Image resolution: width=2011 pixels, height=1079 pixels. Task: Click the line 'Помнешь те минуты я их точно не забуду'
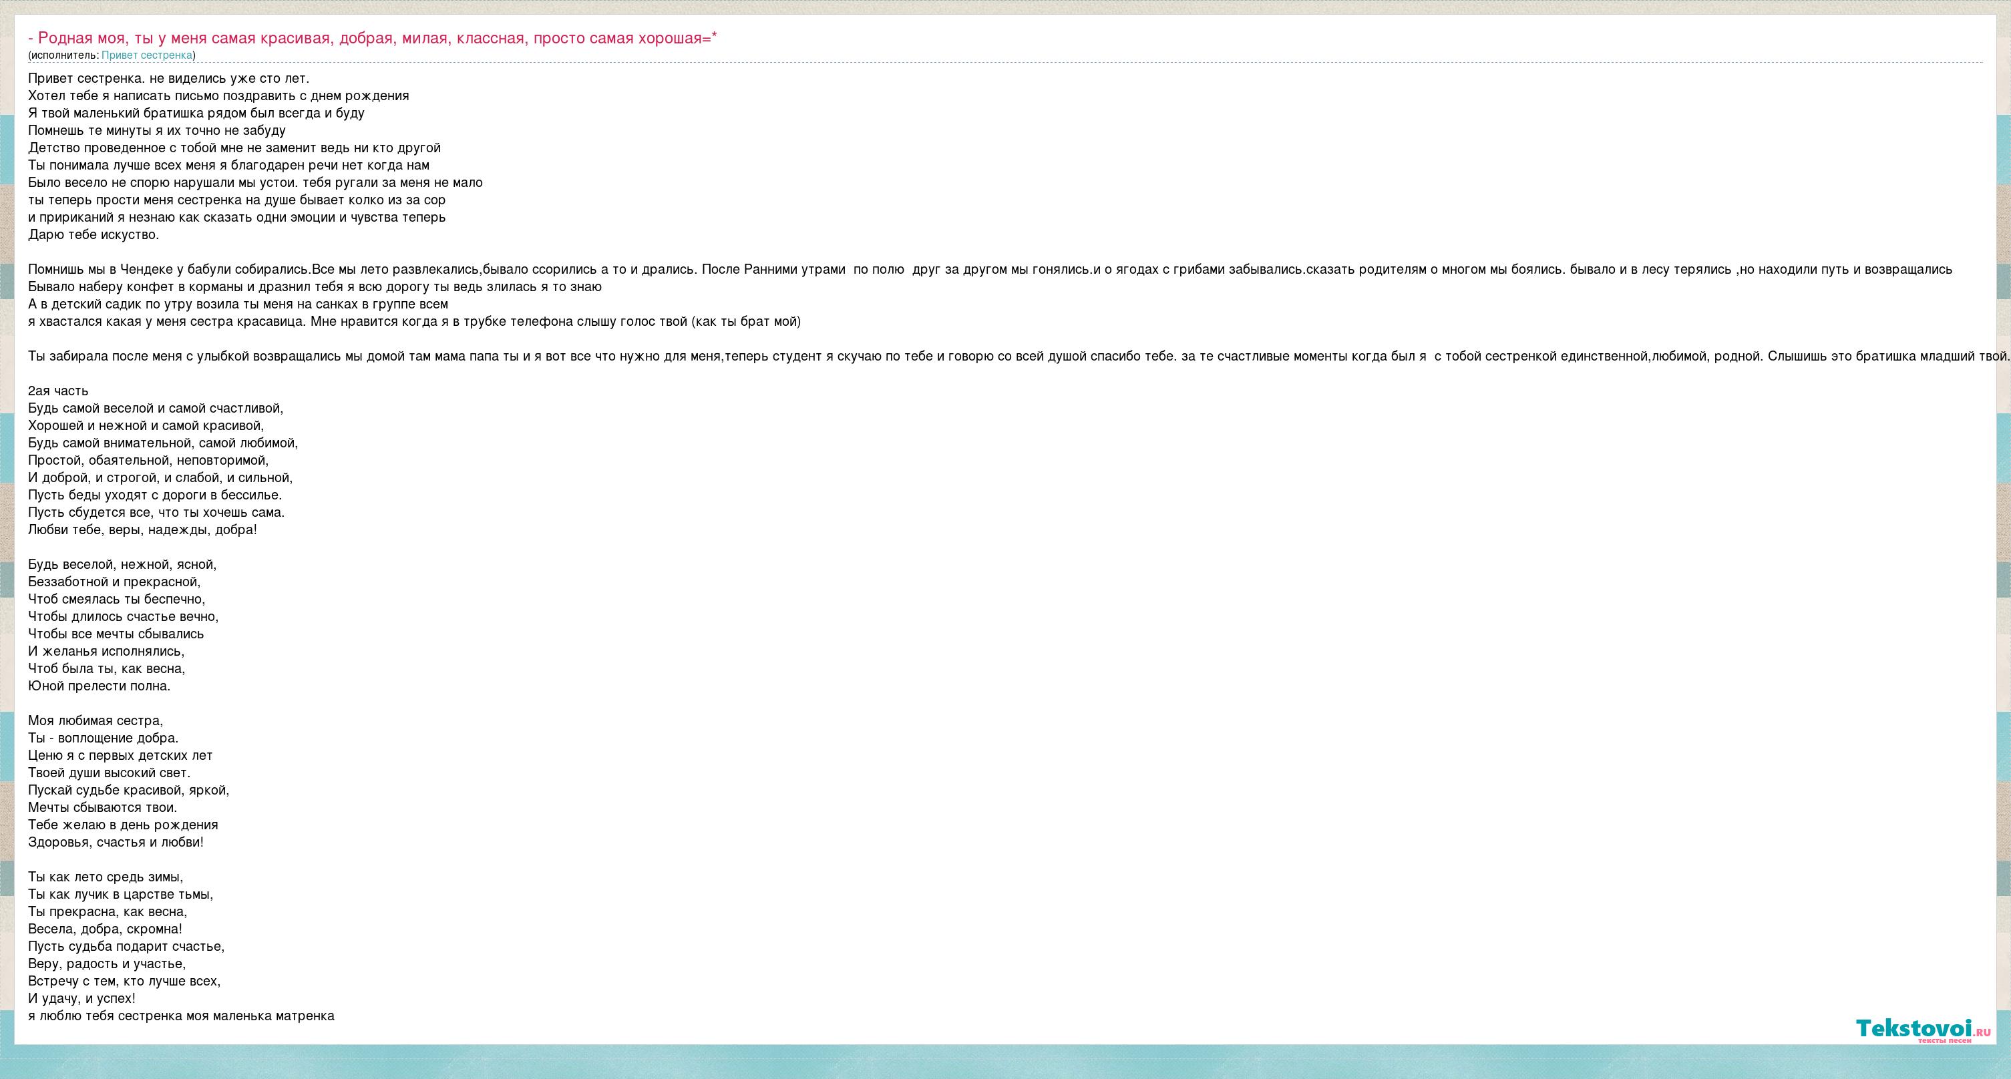point(157,130)
